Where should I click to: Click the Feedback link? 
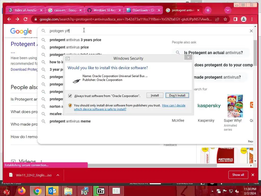tap(170, 145)
